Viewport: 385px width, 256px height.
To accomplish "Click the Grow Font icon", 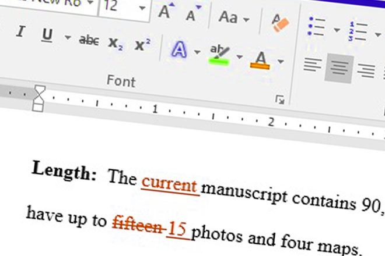I will 166,12.
